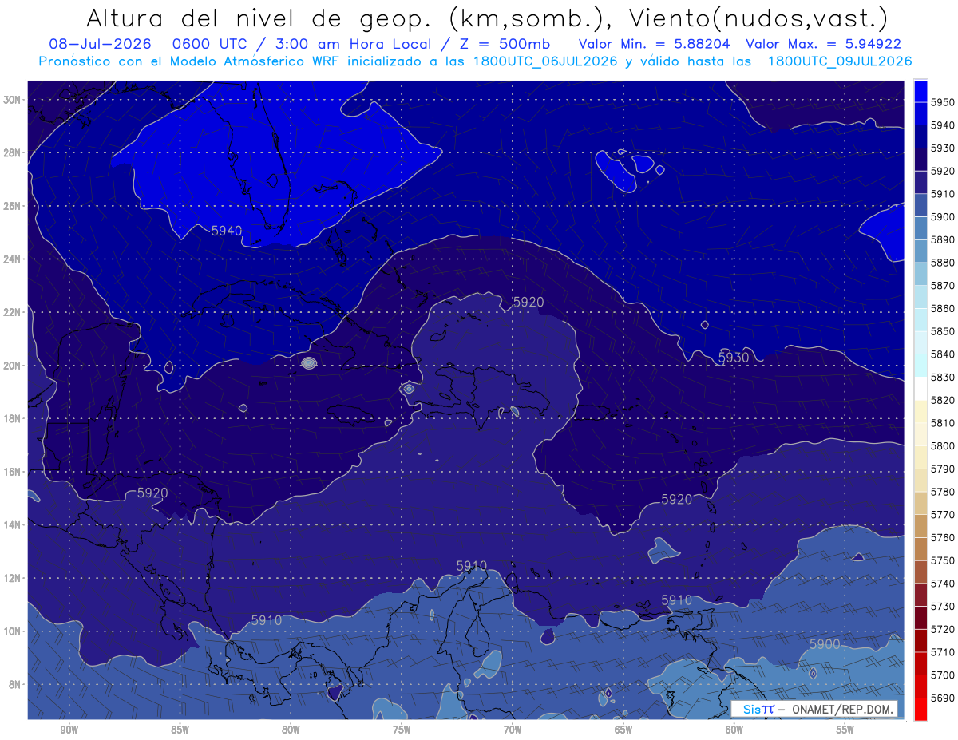Viewport: 958px width, 740px height.
Task: Click the 8N latitude label
Action: [14, 684]
